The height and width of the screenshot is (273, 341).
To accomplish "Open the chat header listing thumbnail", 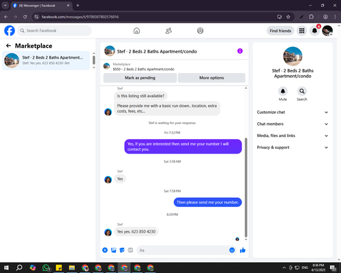I will coord(110,51).
